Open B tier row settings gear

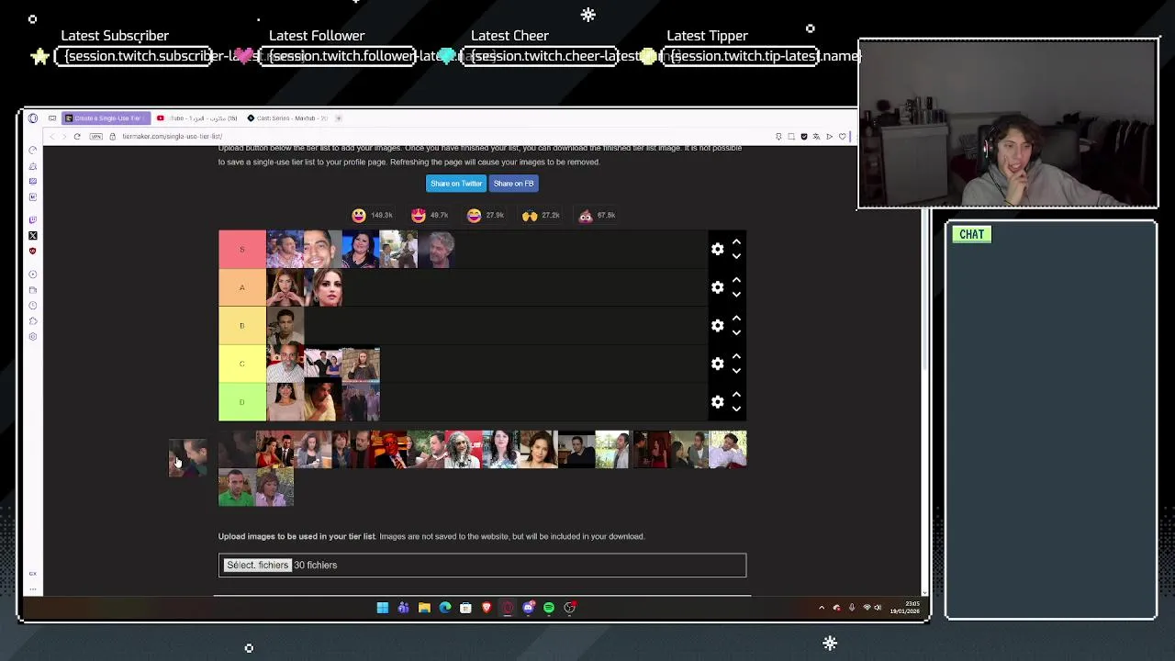[718, 325]
